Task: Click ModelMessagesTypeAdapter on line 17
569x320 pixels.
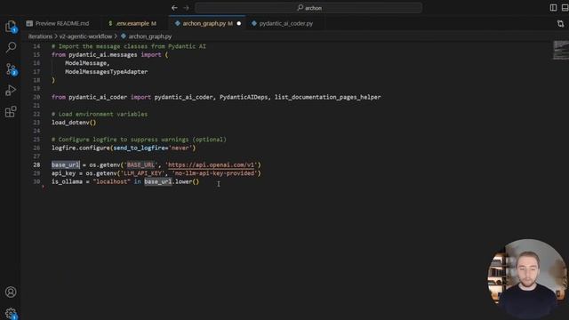Action: click(x=107, y=71)
